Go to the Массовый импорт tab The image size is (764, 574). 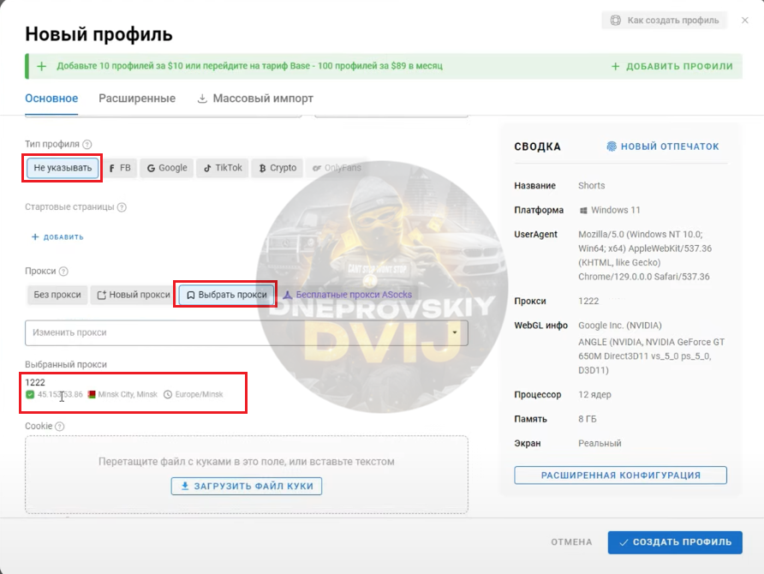255,99
